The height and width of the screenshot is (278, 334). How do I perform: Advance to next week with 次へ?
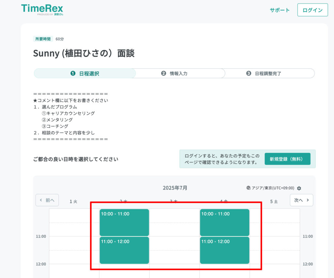(301, 200)
